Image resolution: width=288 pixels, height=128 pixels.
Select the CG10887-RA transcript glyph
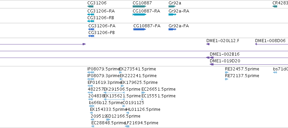(139, 14)
